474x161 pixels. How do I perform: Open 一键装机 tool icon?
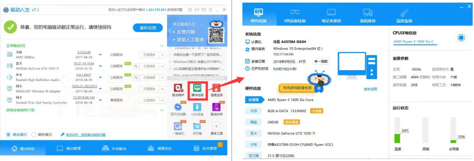(178, 126)
